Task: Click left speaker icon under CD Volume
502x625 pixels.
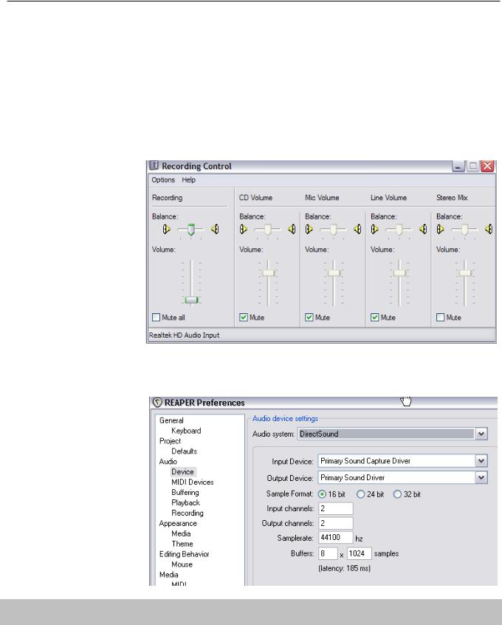Action: pyautogui.click(x=244, y=229)
